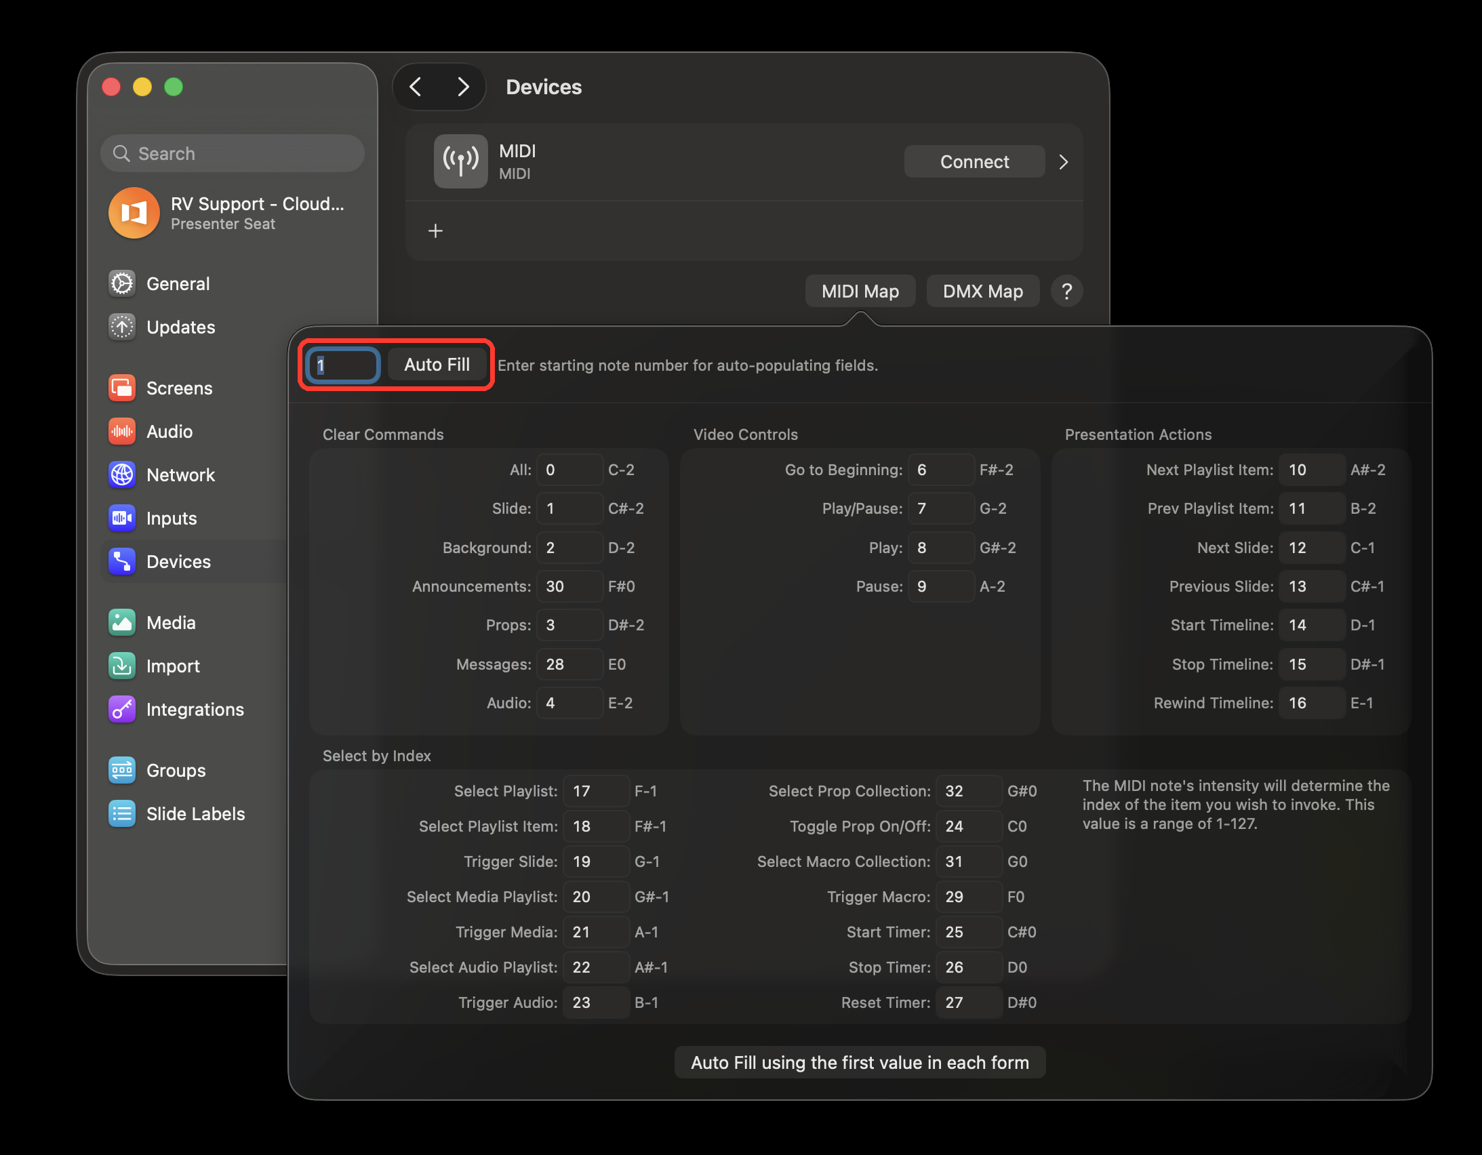
Task: Edit the Next Slide note field
Action: tap(1312, 548)
